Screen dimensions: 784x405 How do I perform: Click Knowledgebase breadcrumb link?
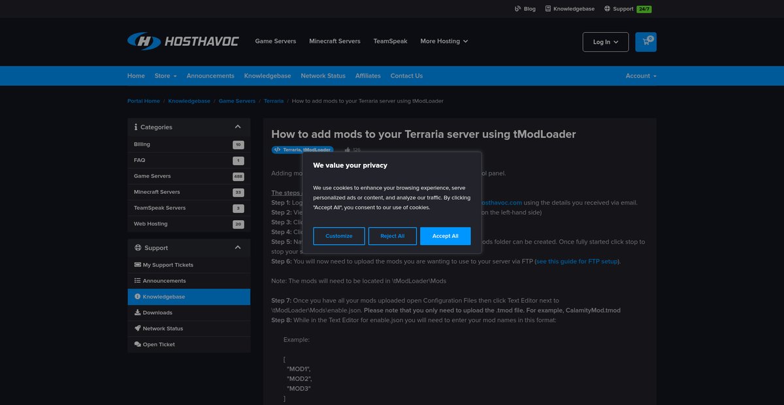189,101
